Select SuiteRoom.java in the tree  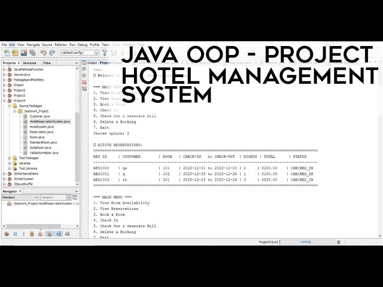(x=40, y=148)
